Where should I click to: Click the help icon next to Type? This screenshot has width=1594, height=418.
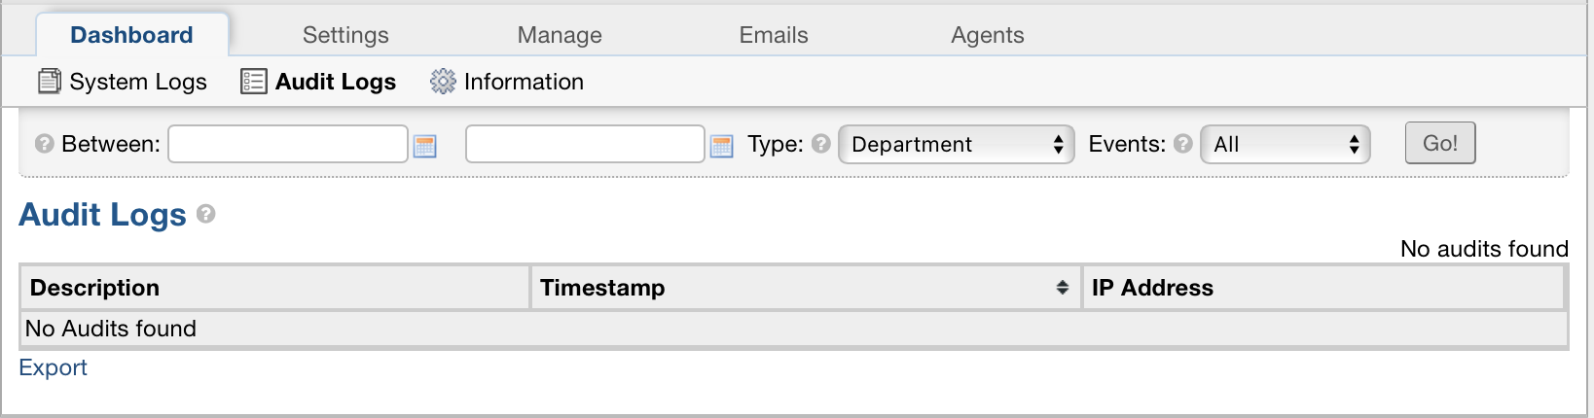click(x=821, y=144)
